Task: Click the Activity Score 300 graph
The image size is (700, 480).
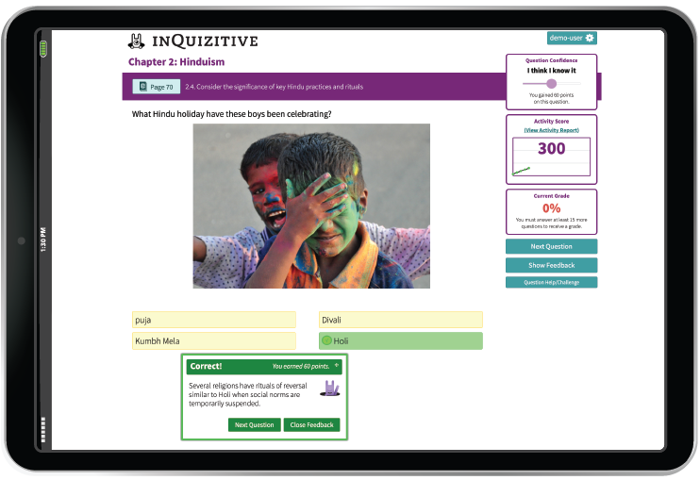Action: tap(551, 157)
